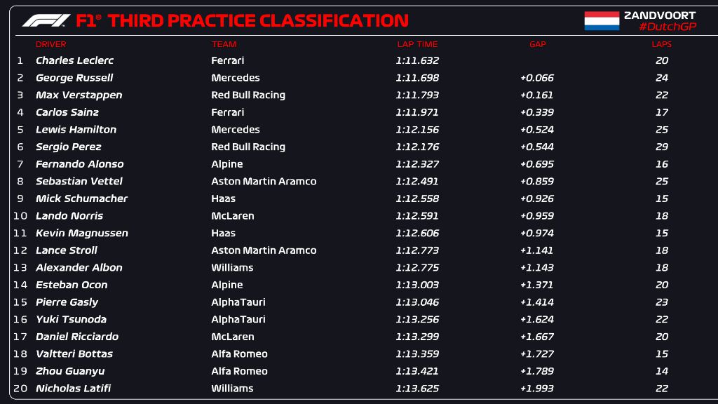Select the DRIVER column header

coord(50,44)
